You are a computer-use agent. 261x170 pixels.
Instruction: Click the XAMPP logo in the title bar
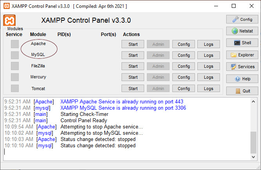[7, 6]
